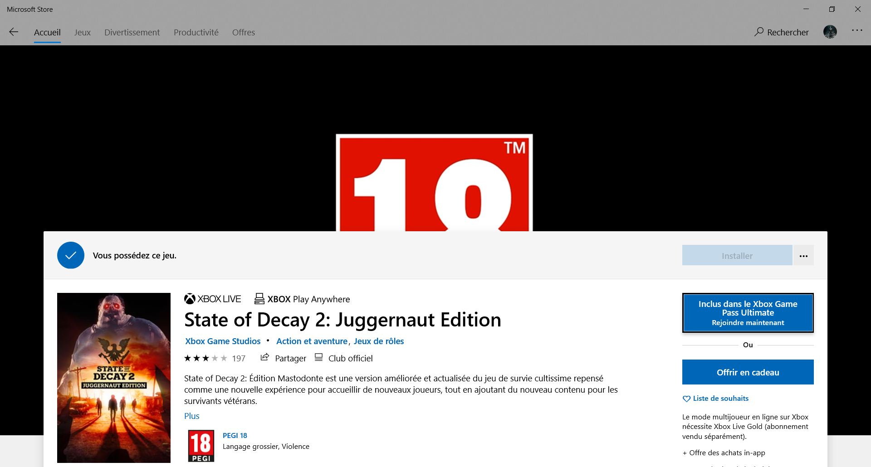Image resolution: width=871 pixels, height=467 pixels.
Task: Expand more options next to Installer
Action: point(803,256)
